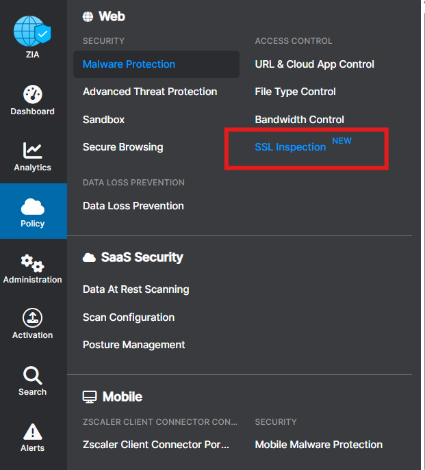425x470 pixels.
Task: Select Secure Browsing
Action: click(123, 147)
